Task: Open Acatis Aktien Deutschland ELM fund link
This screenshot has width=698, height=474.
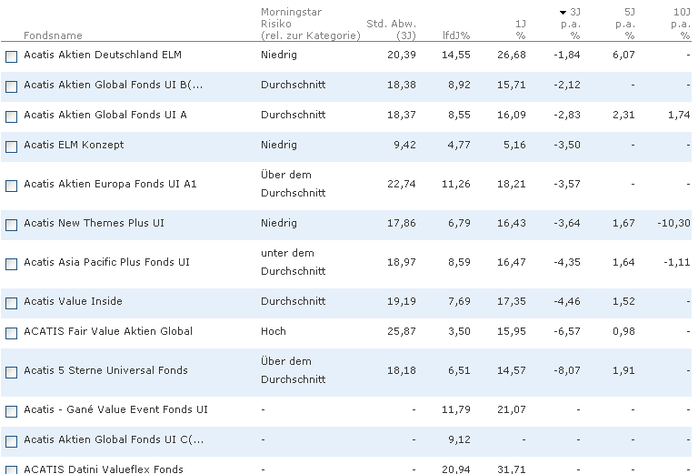Action: [x=103, y=55]
